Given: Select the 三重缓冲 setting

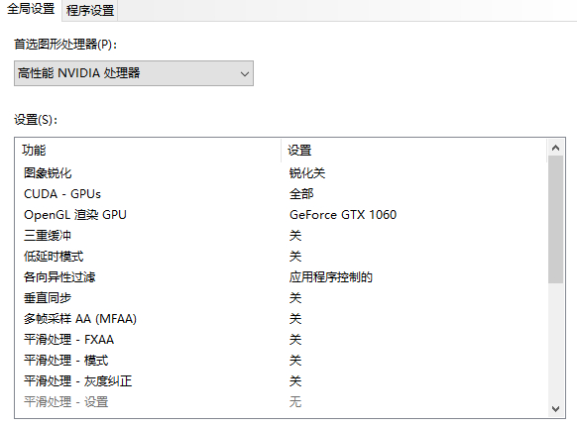Looking at the screenshot, I should (x=282, y=236).
